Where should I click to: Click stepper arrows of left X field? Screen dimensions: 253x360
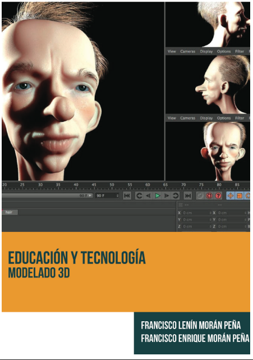(x=210, y=213)
